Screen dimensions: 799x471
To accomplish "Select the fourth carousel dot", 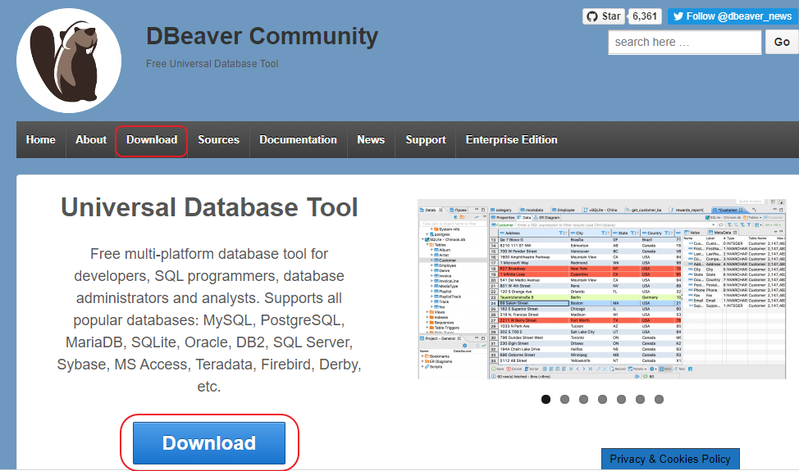I will click(602, 399).
